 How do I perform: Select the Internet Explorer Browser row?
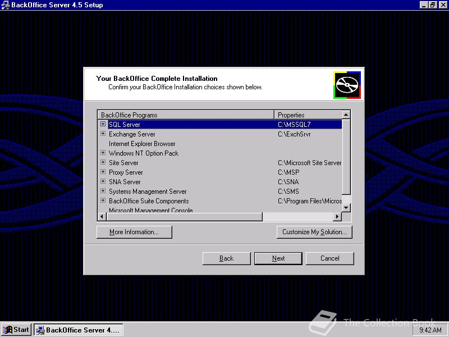click(220, 144)
